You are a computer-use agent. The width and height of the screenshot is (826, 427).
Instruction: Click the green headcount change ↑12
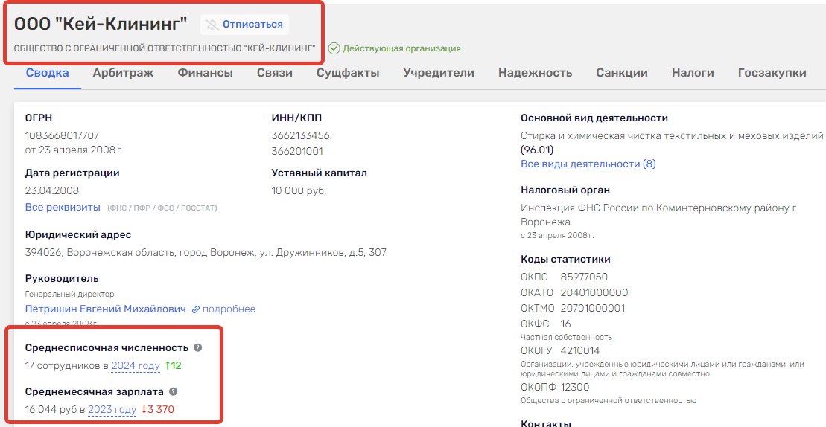click(174, 365)
